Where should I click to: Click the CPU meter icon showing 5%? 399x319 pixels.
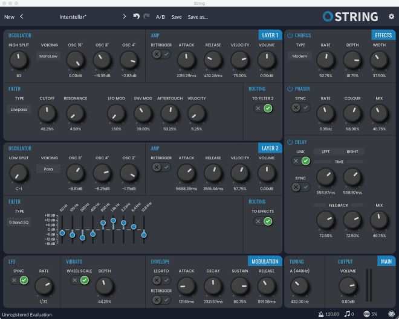point(367,314)
